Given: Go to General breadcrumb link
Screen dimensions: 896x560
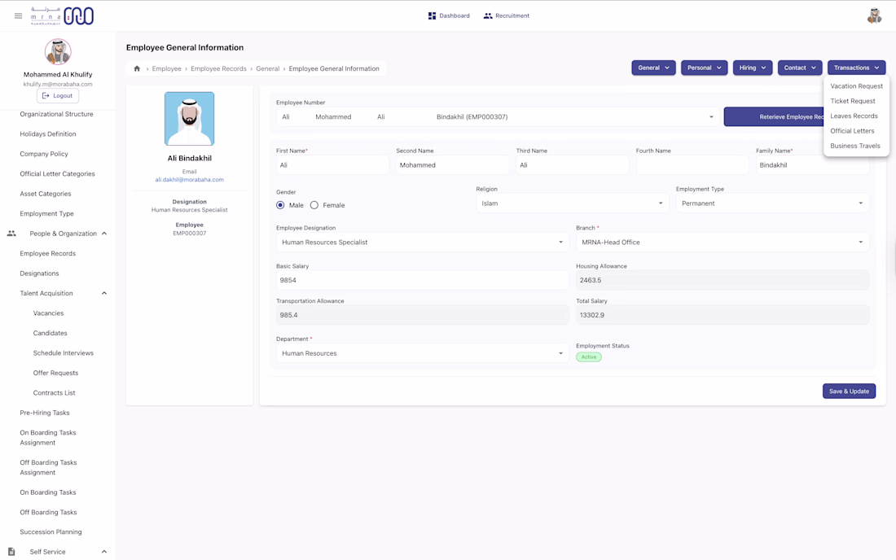Looking at the screenshot, I should tap(267, 68).
